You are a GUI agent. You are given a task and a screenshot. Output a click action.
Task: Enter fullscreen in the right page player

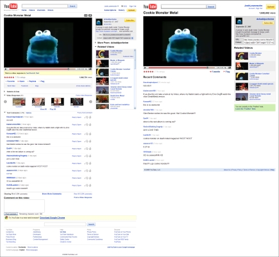(230, 68)
